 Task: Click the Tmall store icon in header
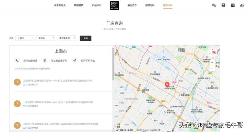click(233, 5)
